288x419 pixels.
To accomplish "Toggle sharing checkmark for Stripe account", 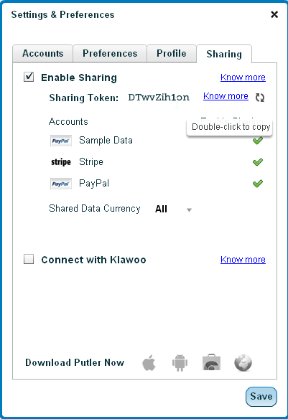I will [x=258, y=161].
